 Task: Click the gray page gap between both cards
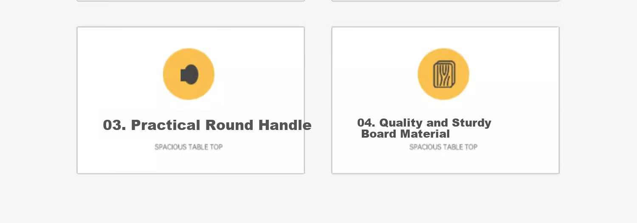tap(318, 100)
